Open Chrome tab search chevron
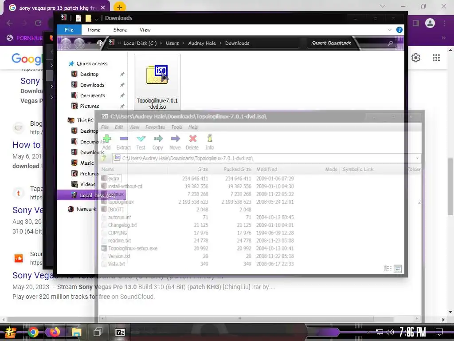Screen dimensions: 454x341 (x=383, y=6)
